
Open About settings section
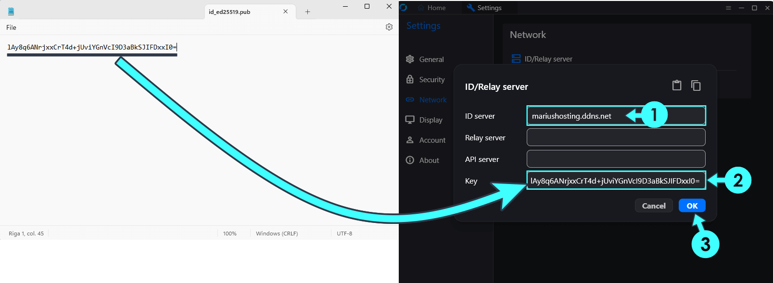422,160
